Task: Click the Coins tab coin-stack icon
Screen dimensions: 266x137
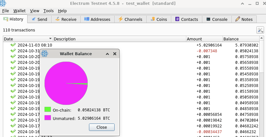Action: 153,19
